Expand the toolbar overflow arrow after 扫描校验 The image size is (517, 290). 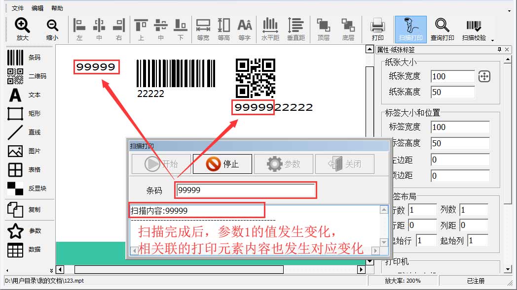pyautogui.click(x=492, y=40)
